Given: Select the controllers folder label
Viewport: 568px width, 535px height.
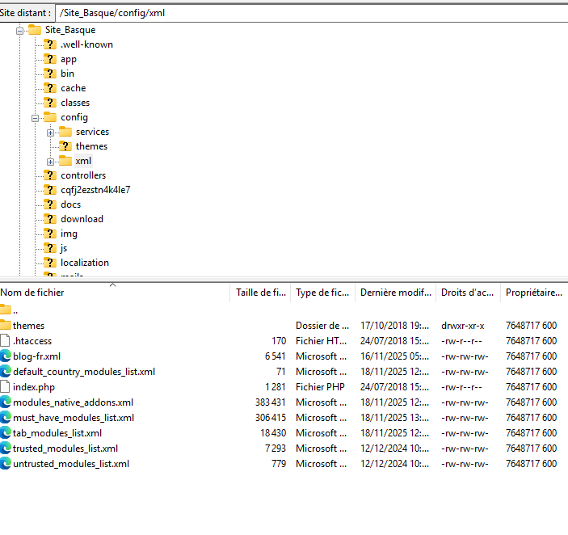Looking at the screenshot, I should (x=83, y=175).
